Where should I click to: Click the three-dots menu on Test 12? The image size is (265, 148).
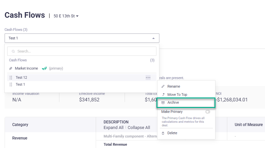(148, 77)
